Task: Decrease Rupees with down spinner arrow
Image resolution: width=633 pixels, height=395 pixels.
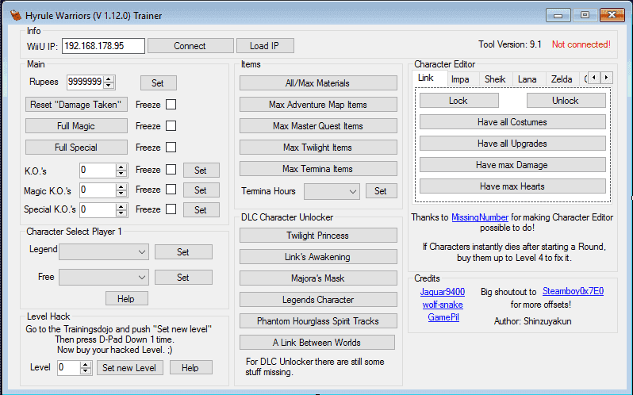Action: click(x=109, y=85)
